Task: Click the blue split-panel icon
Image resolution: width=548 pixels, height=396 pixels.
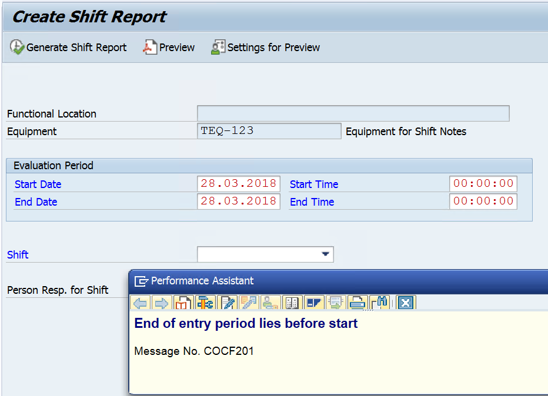Action: pyautogui.click(x=314, y=303)
